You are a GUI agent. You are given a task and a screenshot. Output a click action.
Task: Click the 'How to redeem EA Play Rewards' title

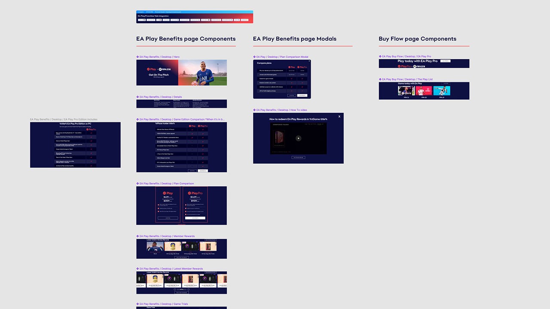pos(298,119)
